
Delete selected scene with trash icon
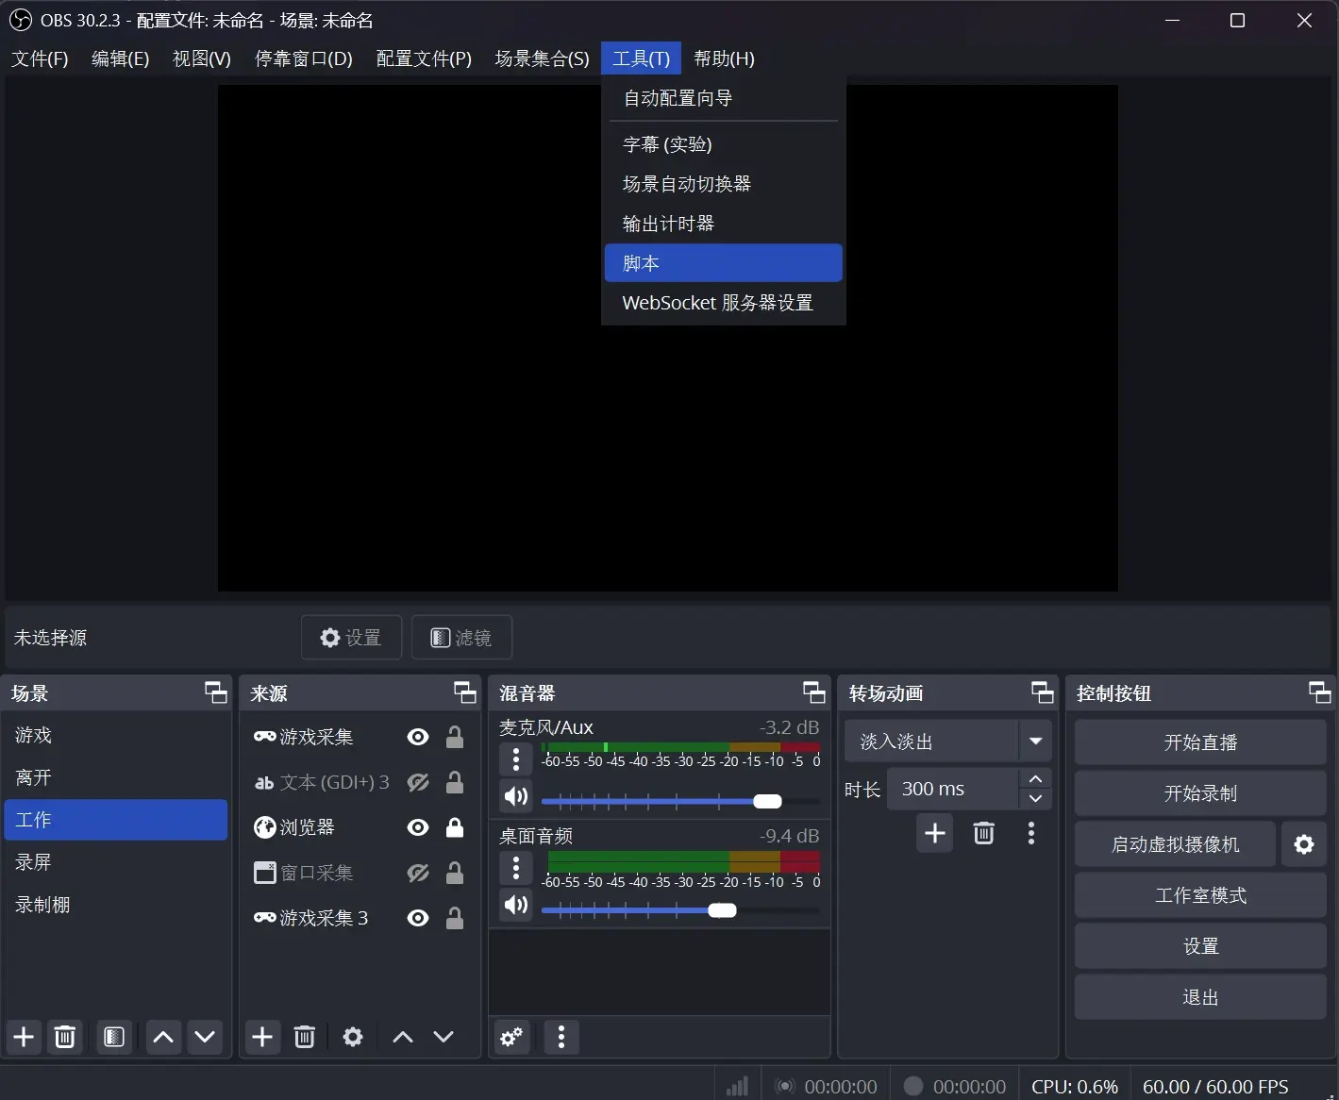[65, 1038]
